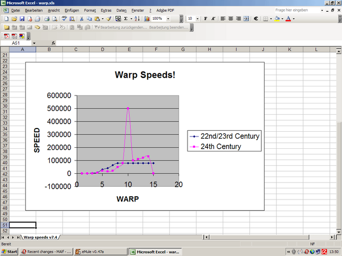Open the borders dropdown arrow

pyautogui.click(x=271, y=19)
